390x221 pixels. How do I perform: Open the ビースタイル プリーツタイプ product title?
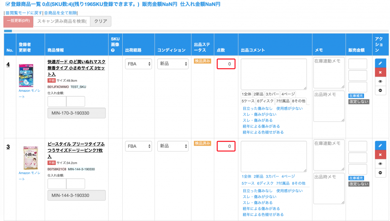click(76, 151)
